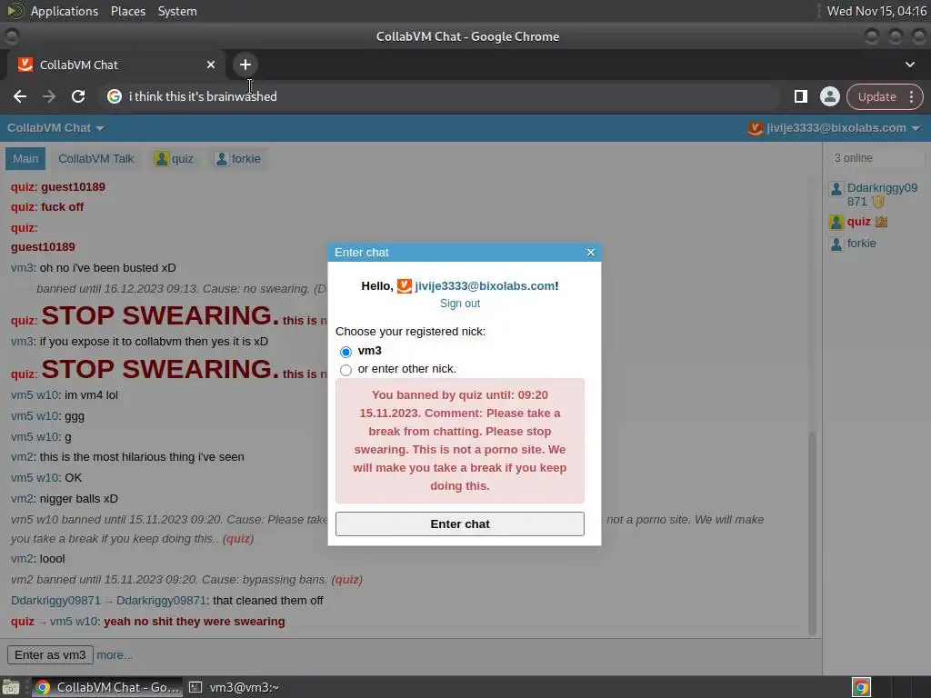The height and width of the screenshot is (698, 931).
Task: Open the quiz private chat tab
Action: (174, 158)
